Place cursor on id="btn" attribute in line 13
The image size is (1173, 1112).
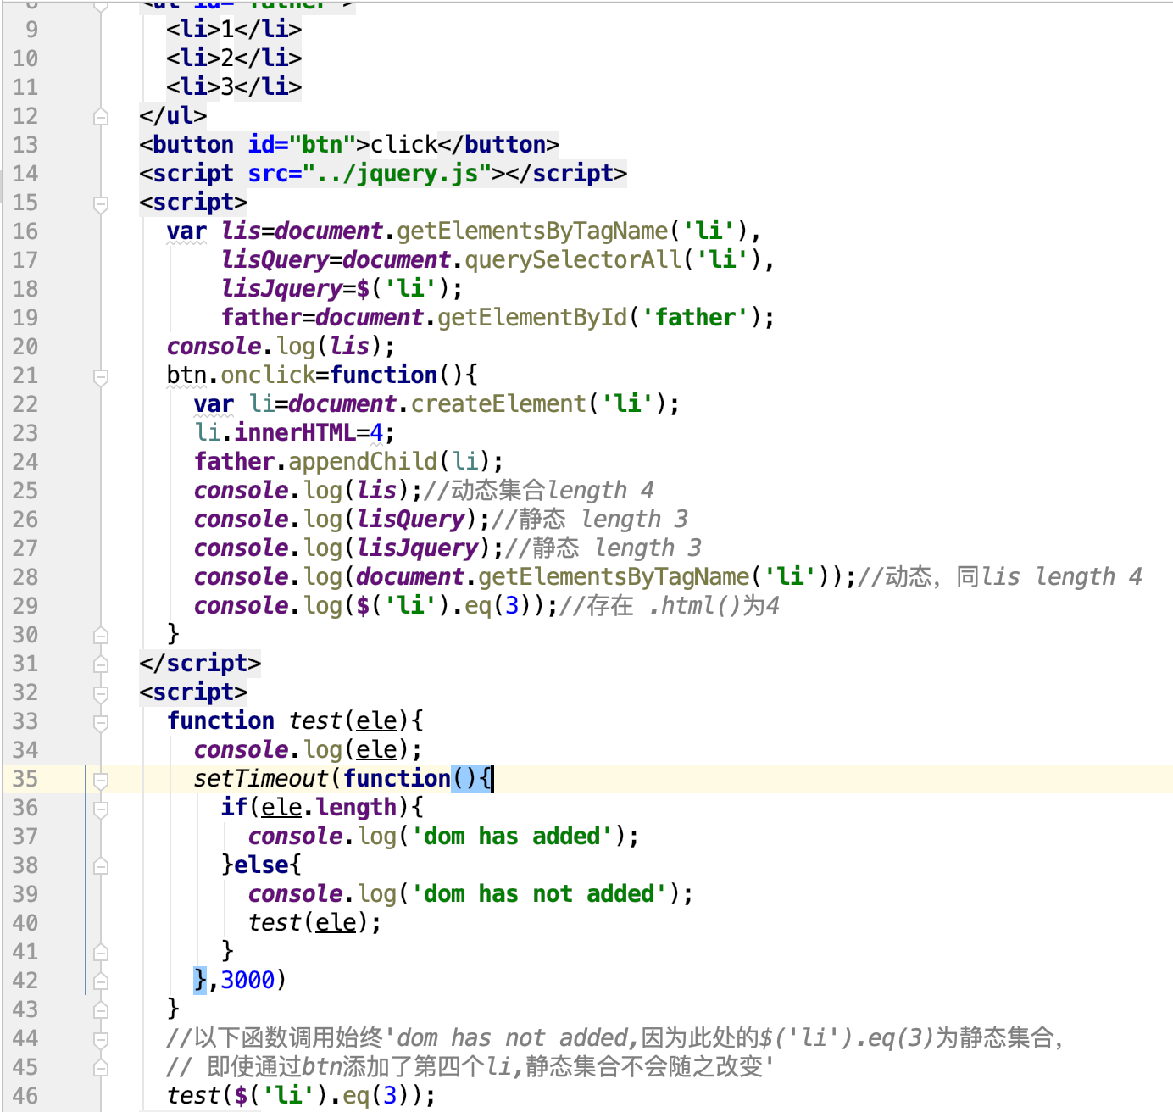[x=302, y=145]
